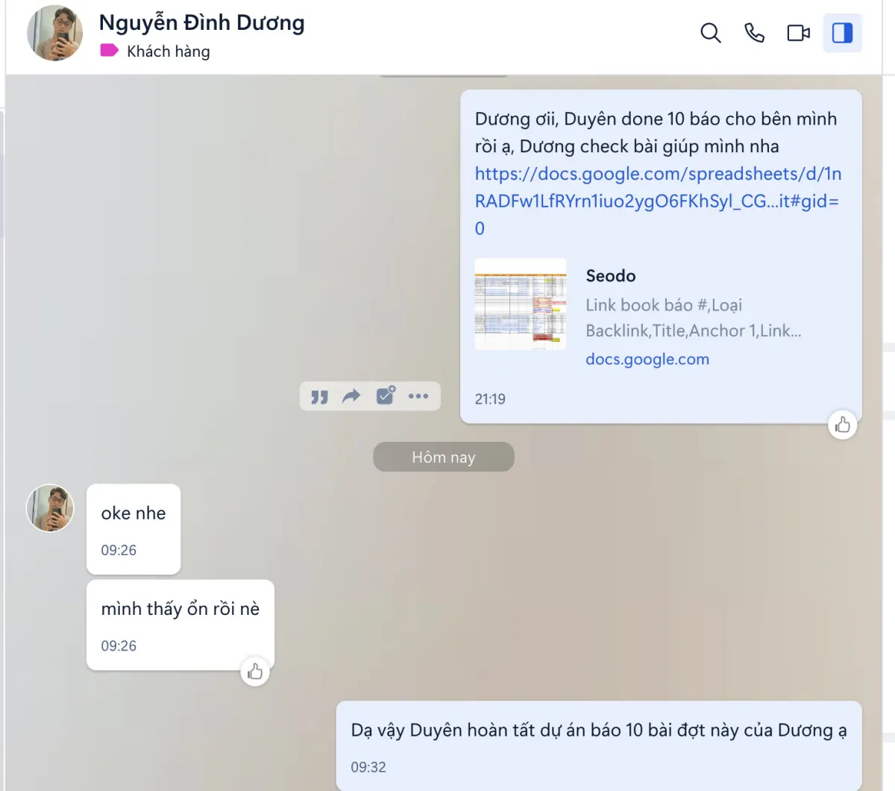The image size is (895, 791).
Task: Click the 09:32 timestamp
Action: click(x=368, y=767)
